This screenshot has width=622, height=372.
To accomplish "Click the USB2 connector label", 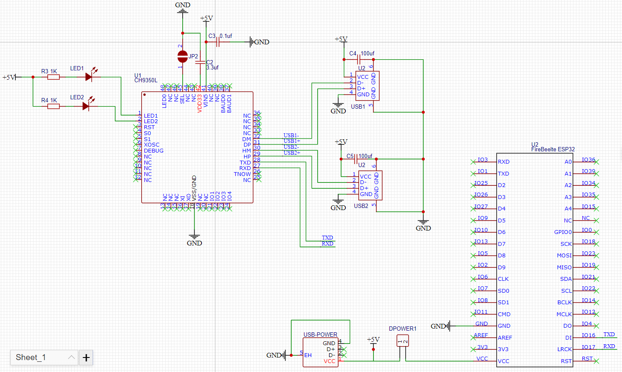I will click(361, 206).
